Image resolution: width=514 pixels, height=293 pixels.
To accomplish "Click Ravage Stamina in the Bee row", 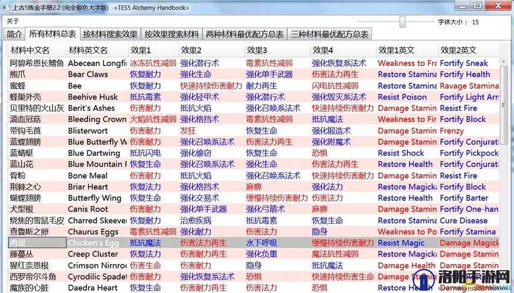I will (x=469, y=86).
